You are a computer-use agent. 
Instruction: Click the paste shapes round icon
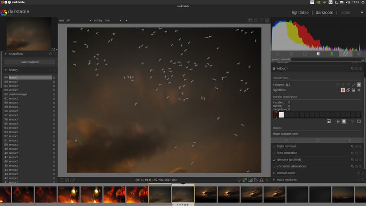coord(344,121)
